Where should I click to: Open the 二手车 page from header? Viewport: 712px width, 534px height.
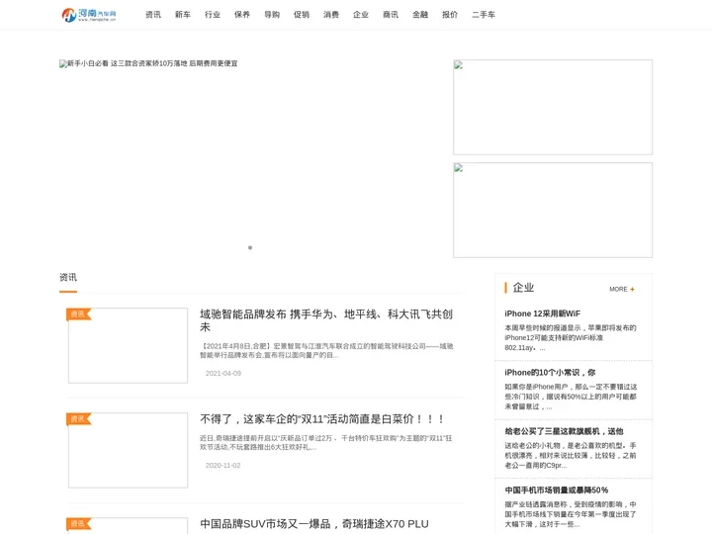484,15
